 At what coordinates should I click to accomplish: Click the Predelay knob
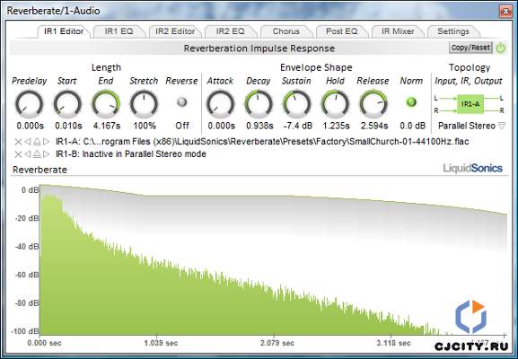(x=30, y=104)
